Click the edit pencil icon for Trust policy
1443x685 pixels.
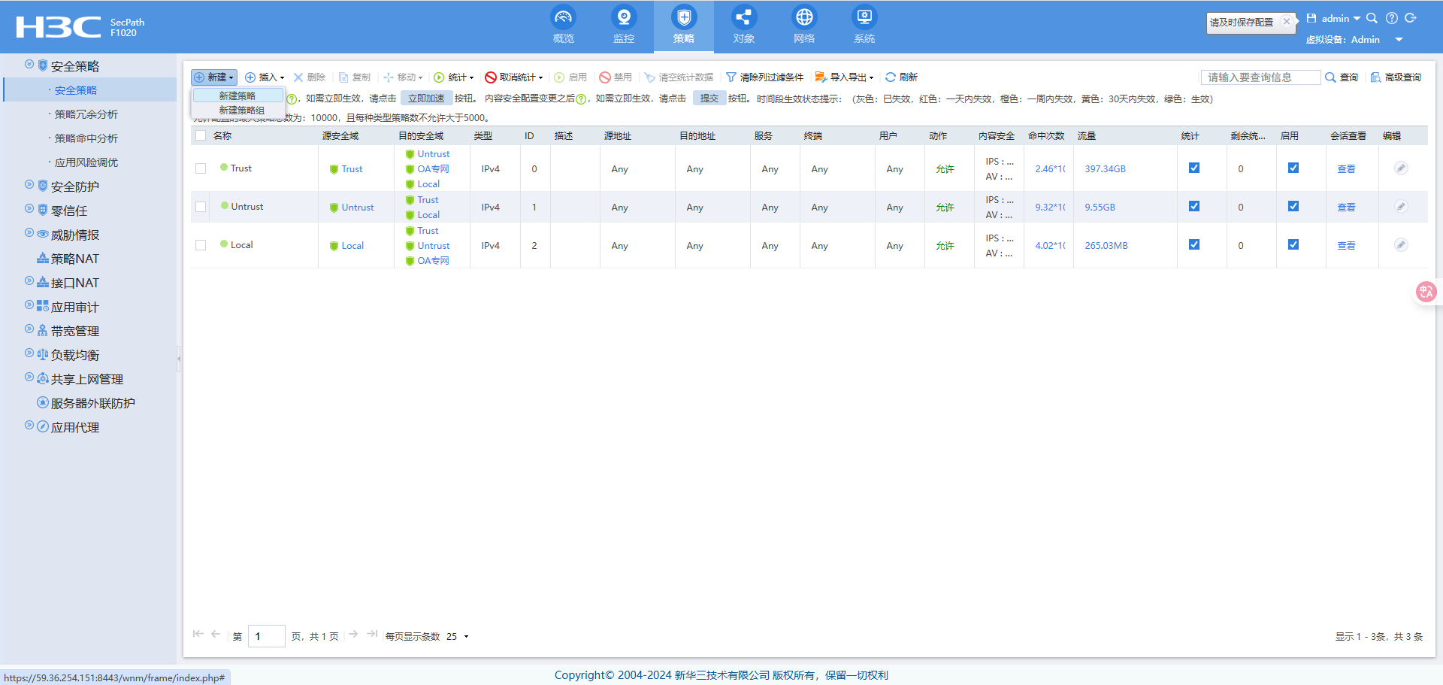click(1401, 168)
